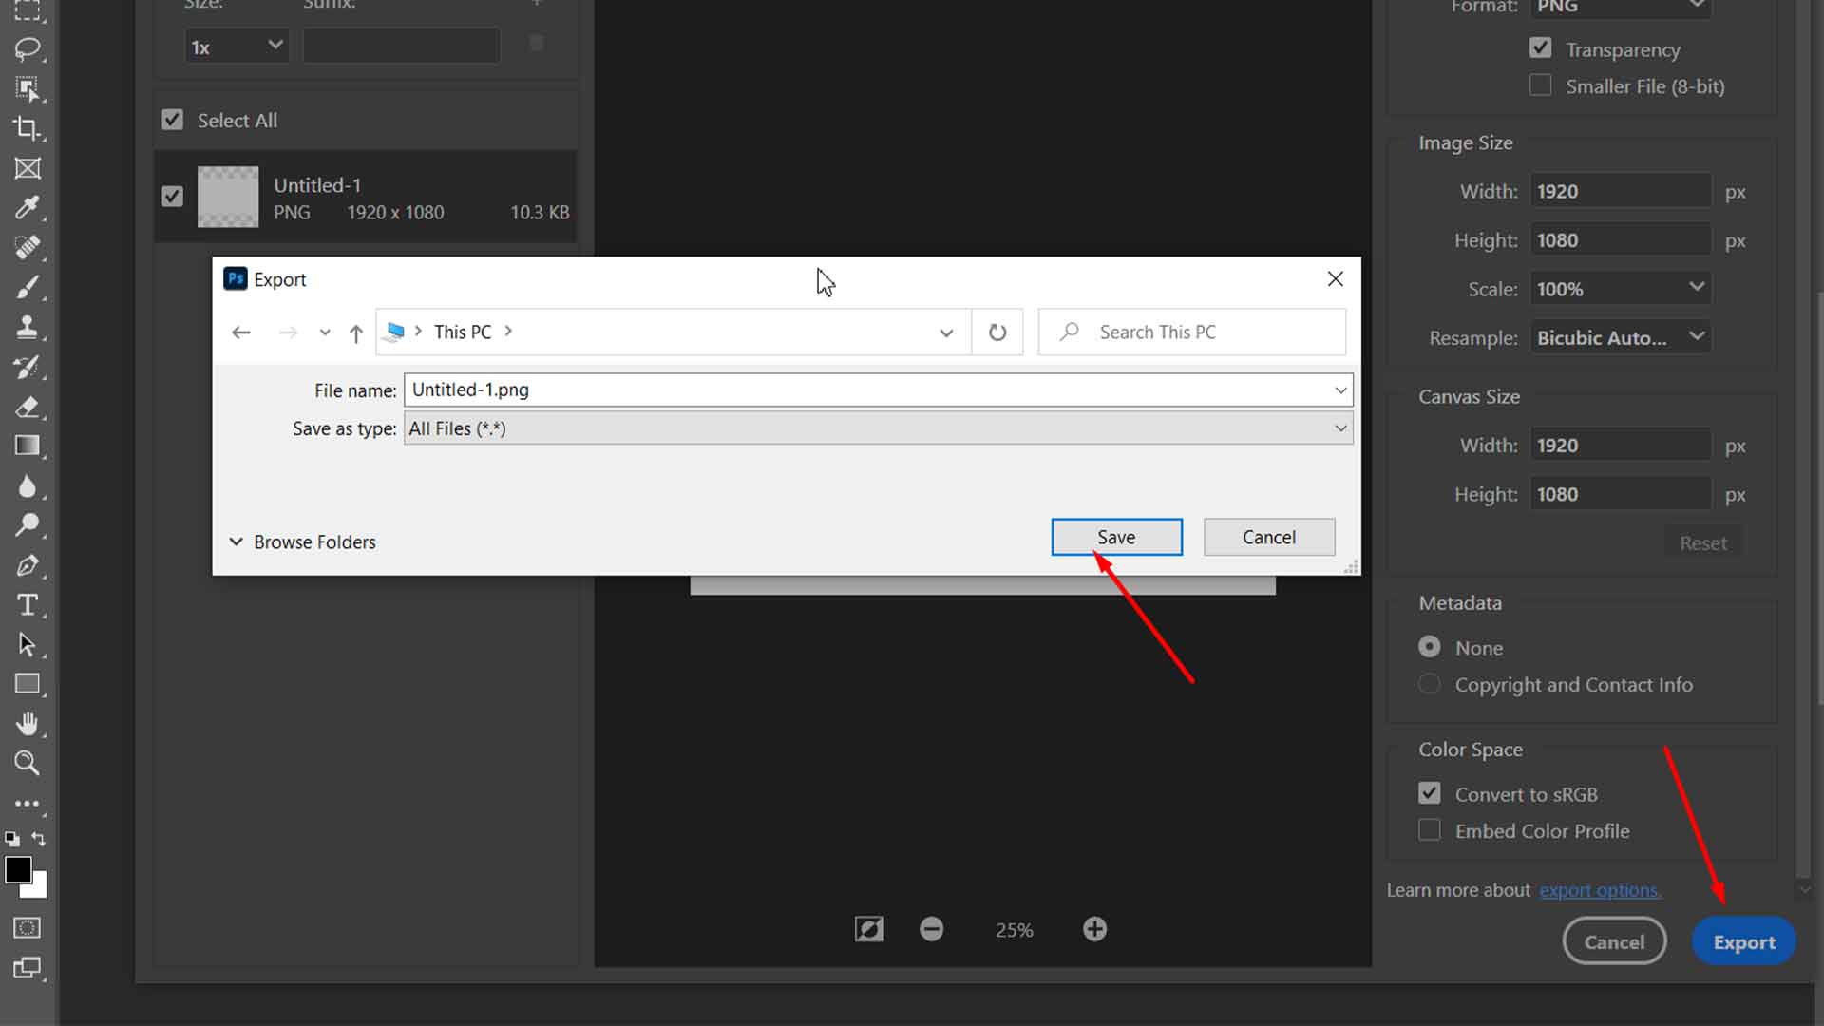Toggle Smaller File 8-bit option
1824x1026 pixels.
(1542, 85)
